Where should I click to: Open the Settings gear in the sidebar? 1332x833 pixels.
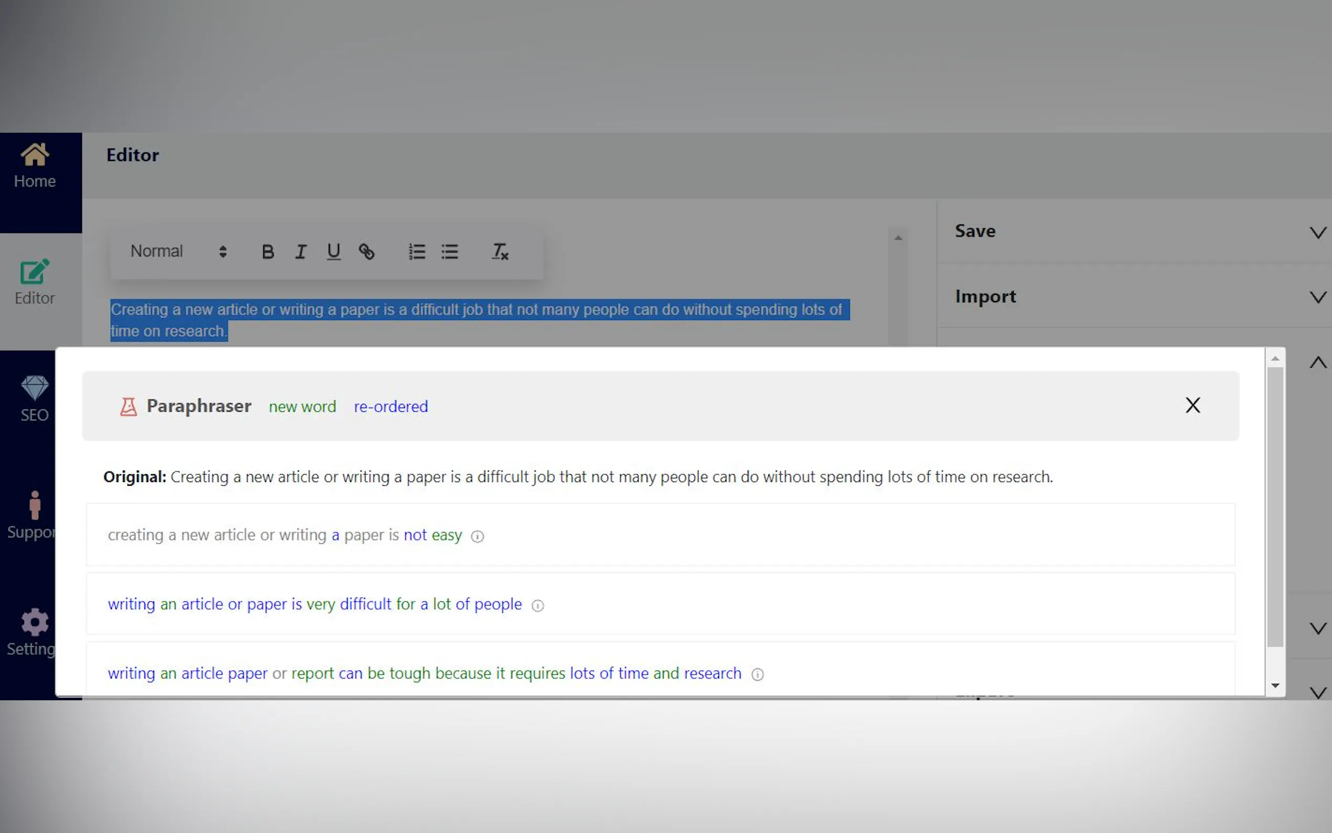[x=35, y=623]
